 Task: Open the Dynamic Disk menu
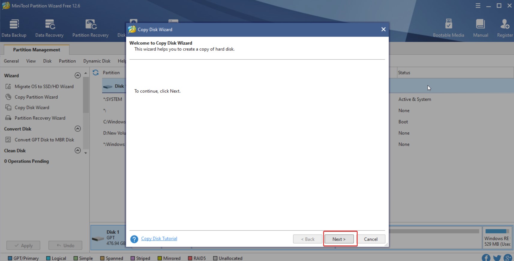pos(97,61)
